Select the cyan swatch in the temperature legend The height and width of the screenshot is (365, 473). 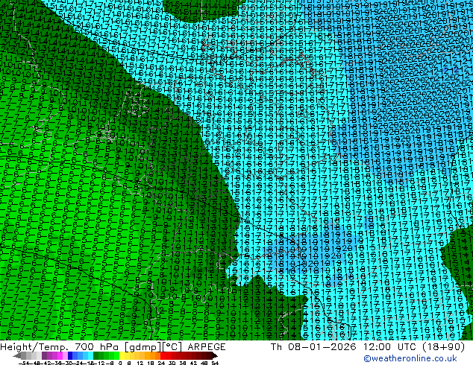pyautogui.click(x=91, y=355)
